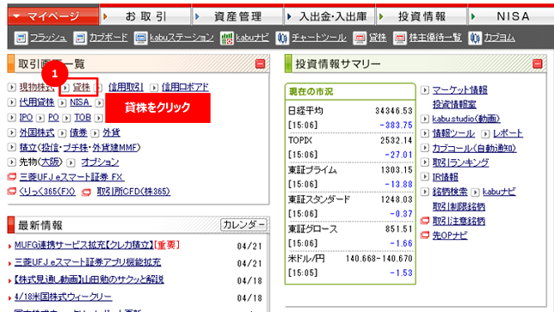Image resolution: width=554 pixels, height=312 pixels.
Task: Open 積立(投信・プチ株・外貨建MMF) link
Action: [x=80, y=147]
